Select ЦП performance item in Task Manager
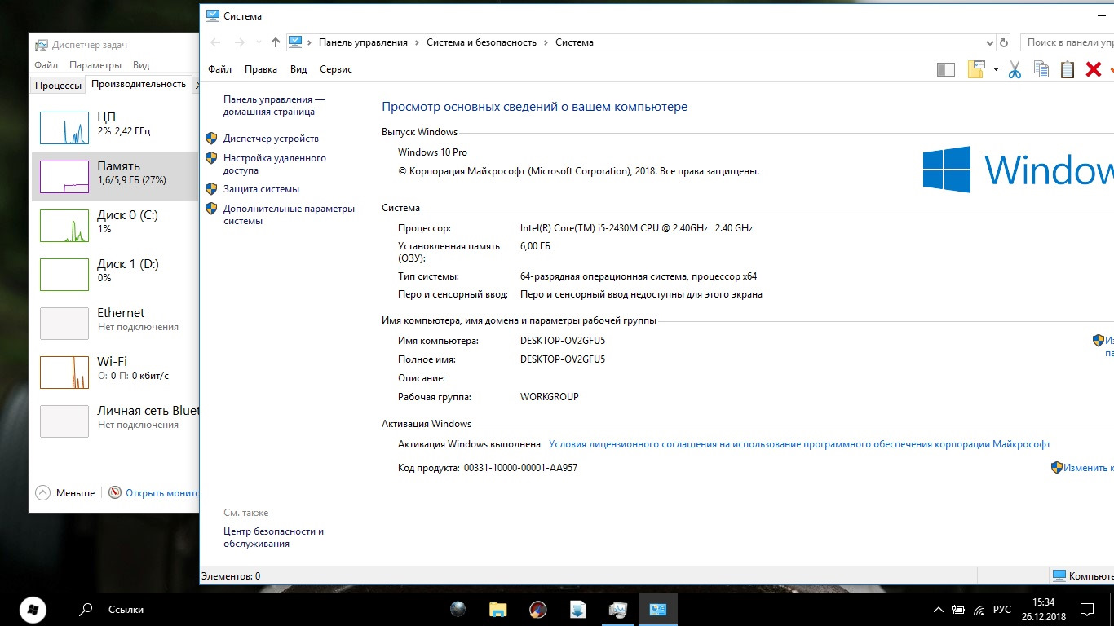 pos(115,127)
